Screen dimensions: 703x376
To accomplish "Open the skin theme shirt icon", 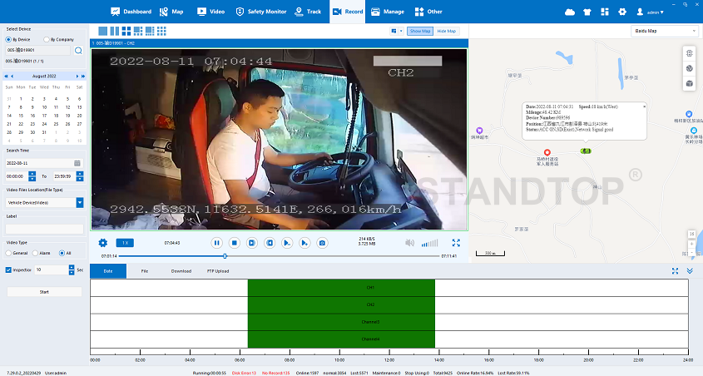I will click(x=587, y=12).
